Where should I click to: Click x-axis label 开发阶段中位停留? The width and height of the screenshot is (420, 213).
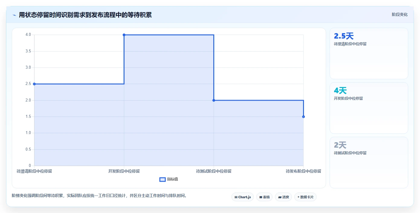coord(124,171)
